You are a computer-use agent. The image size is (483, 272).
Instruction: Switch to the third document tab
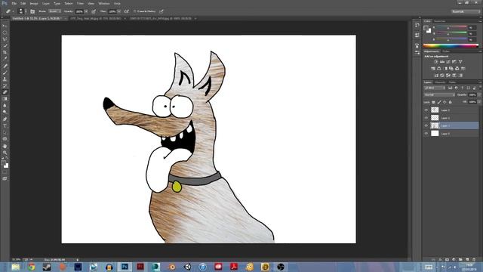click(162, 18)
